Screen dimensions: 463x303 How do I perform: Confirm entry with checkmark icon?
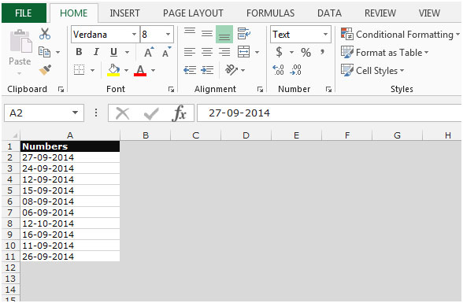click(151, 113)
